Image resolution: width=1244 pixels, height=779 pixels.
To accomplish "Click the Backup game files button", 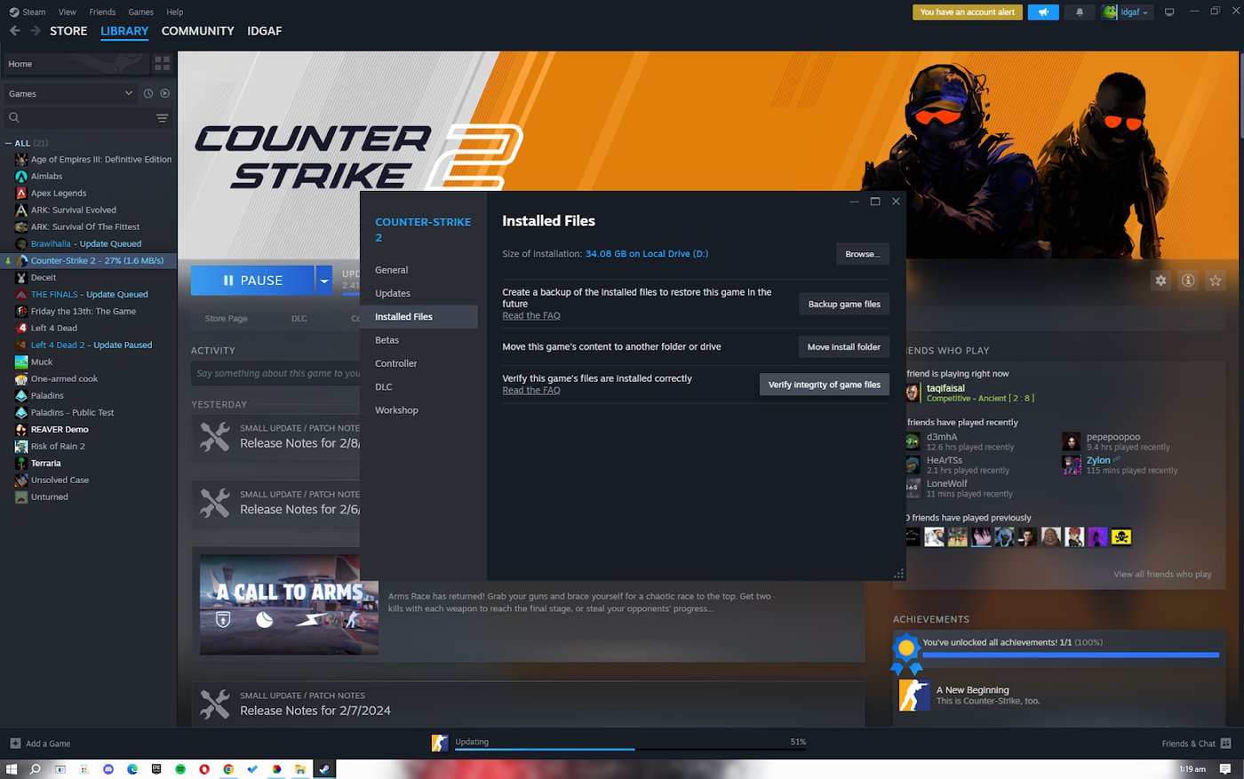I will [843, 304].
